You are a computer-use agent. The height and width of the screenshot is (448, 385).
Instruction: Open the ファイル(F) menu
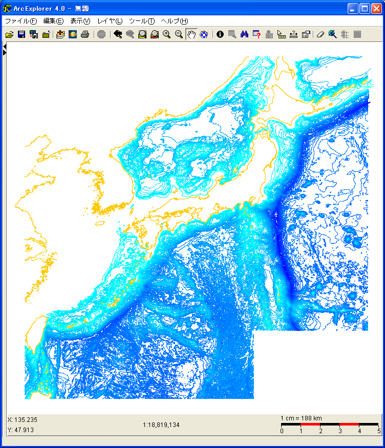tap(21, 21)
